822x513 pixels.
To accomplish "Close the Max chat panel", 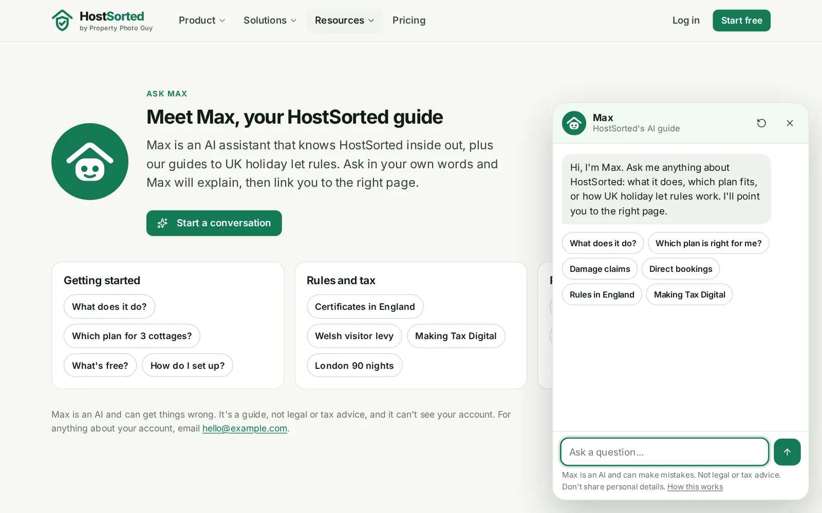I will pyautogui.click(x=790, y=123).
